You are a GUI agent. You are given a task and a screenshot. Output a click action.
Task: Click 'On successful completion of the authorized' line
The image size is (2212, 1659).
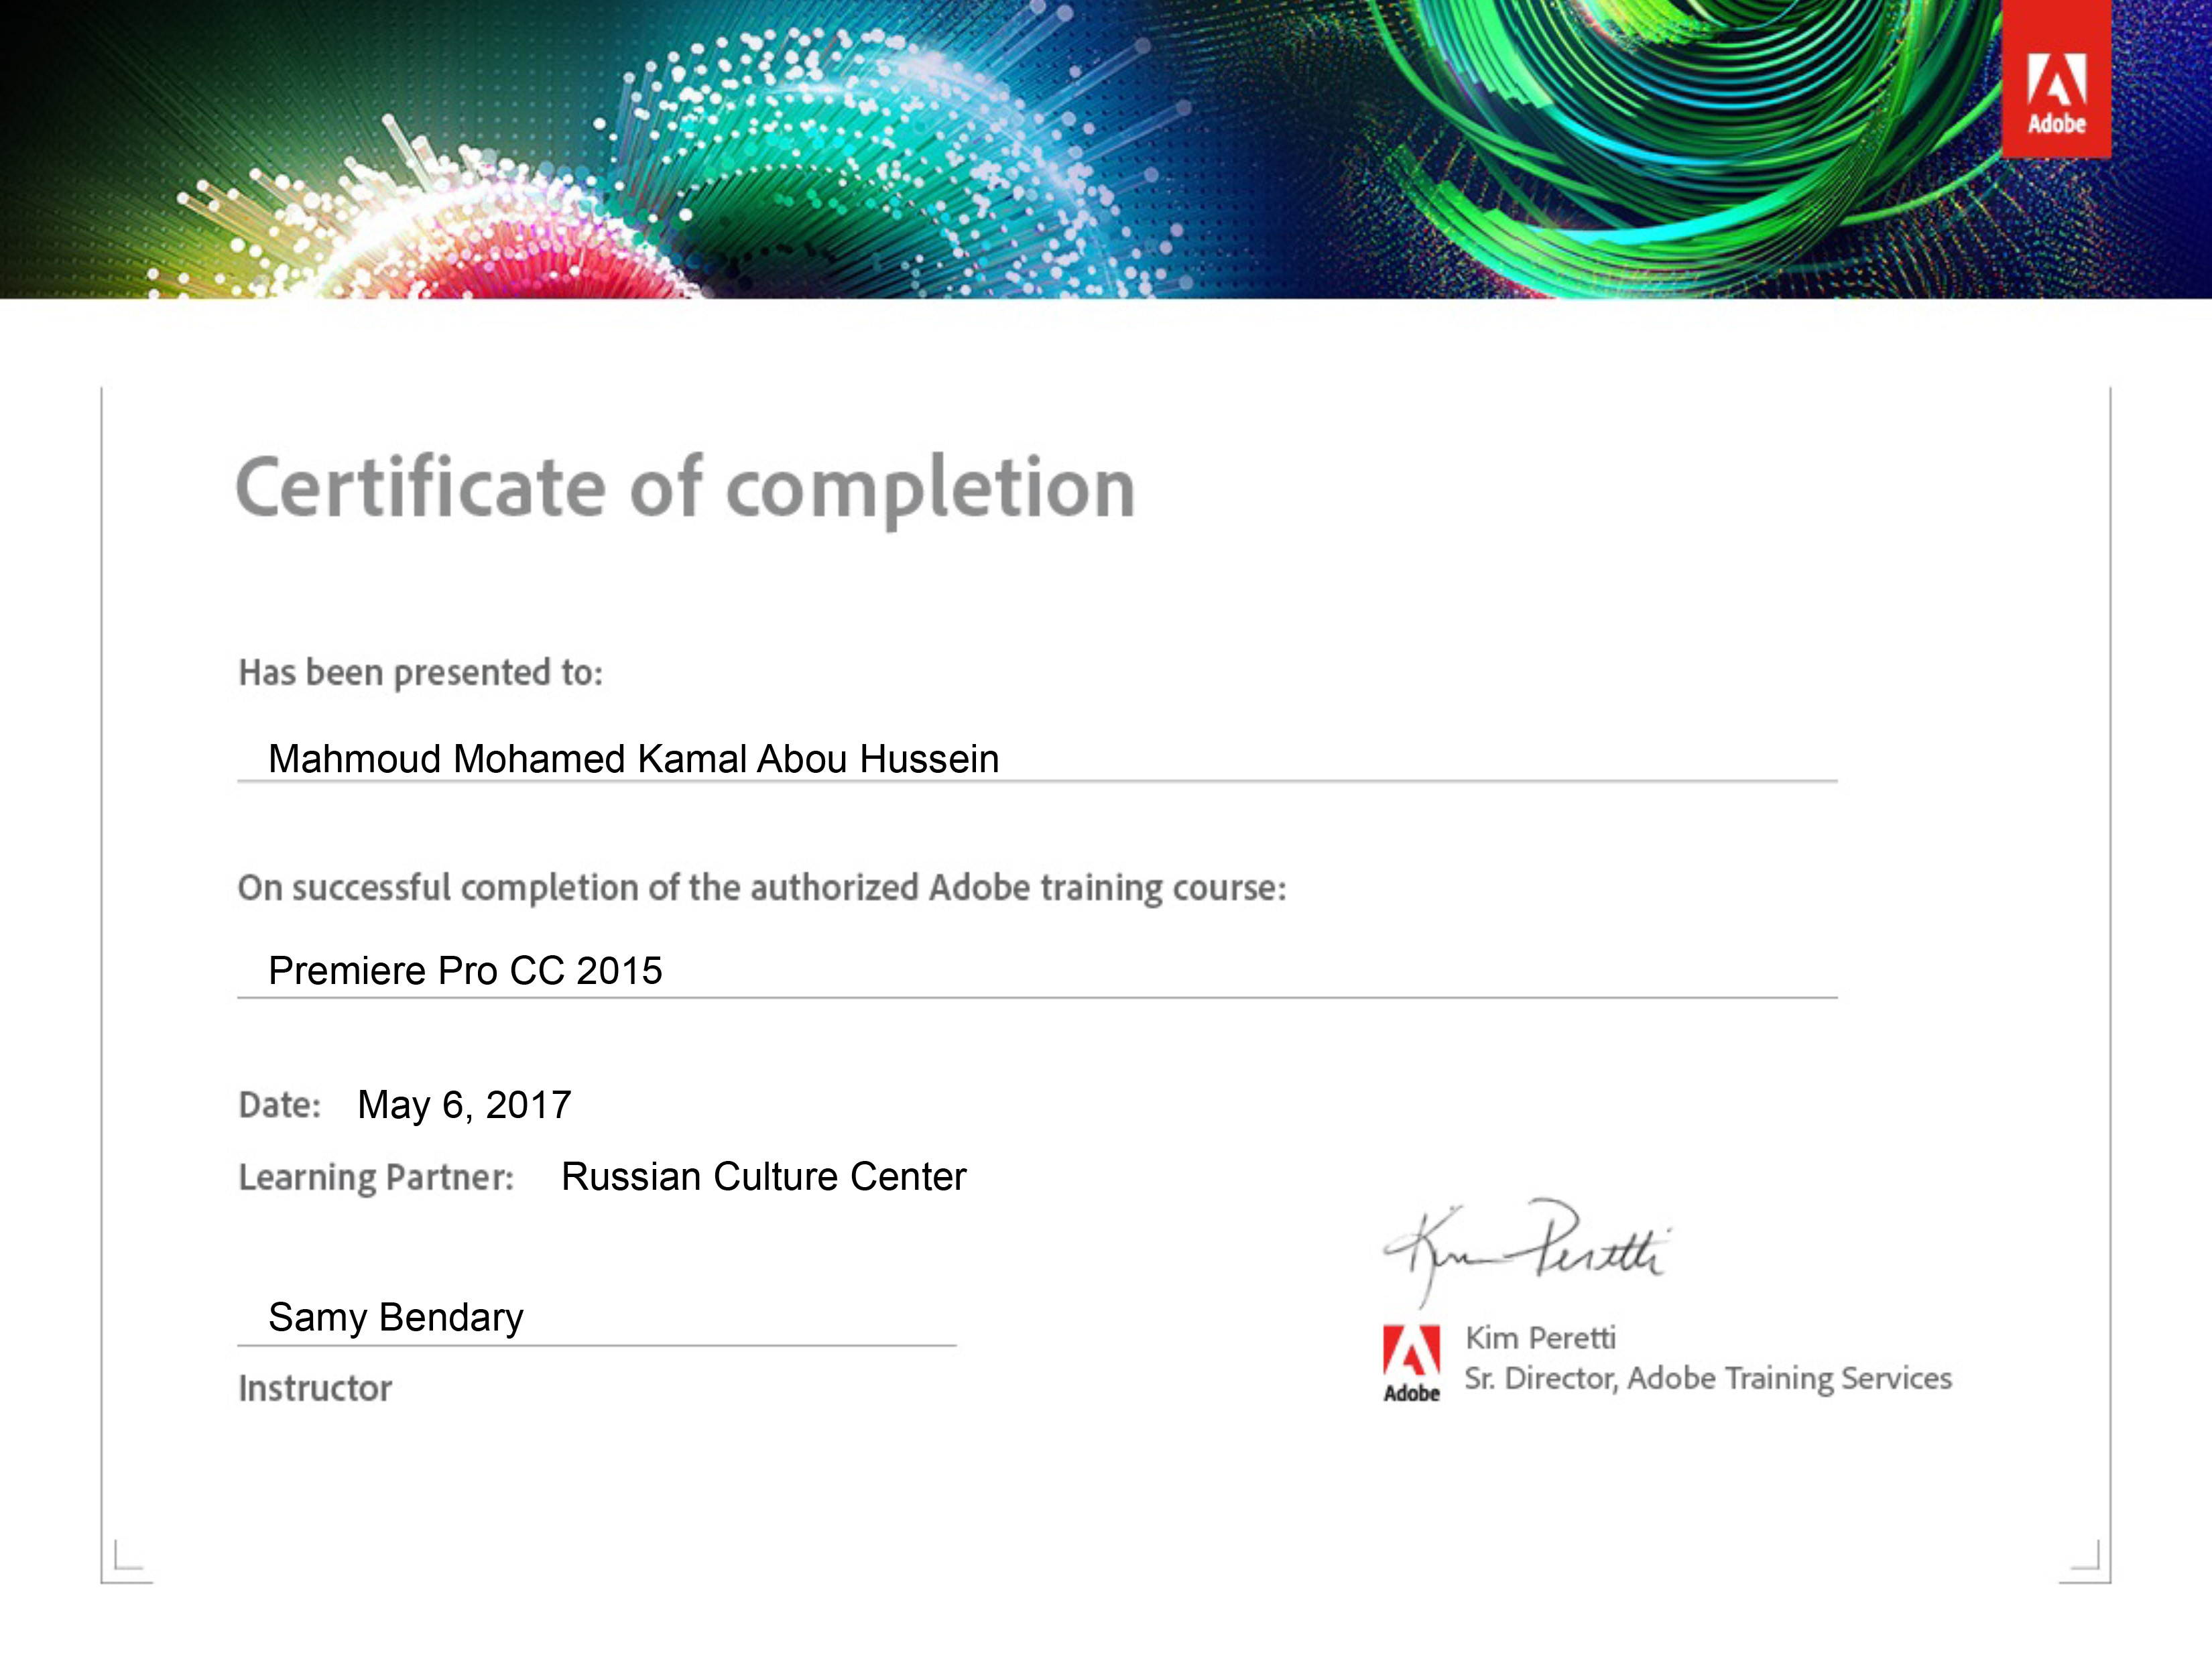[x=762, y=888]
